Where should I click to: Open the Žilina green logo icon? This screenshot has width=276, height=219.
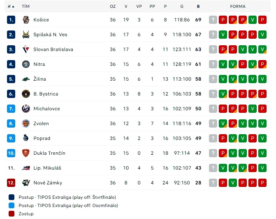[26, 79]
